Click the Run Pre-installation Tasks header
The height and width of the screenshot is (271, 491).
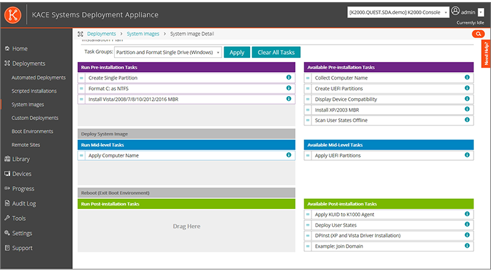pyautogui.click(x=186, y=67)
